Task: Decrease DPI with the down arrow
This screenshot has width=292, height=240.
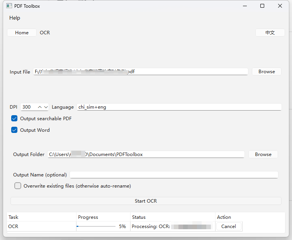Action: 46,107
